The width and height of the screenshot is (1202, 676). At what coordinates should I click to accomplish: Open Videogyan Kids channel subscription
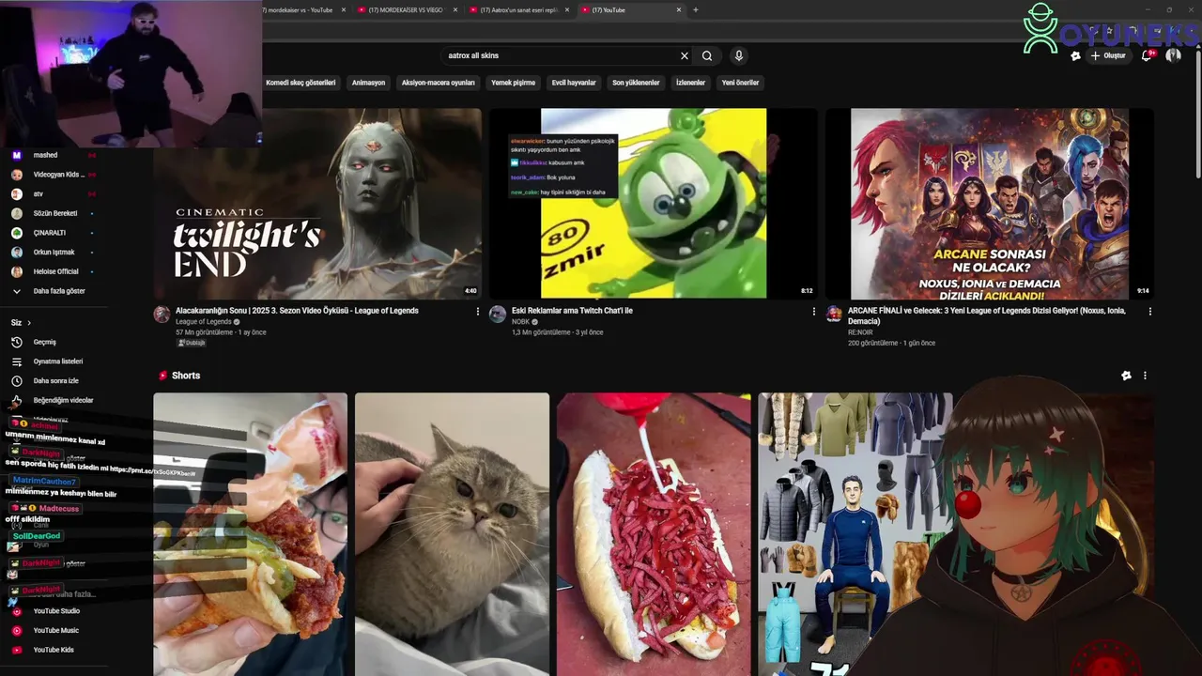(56, 175)
